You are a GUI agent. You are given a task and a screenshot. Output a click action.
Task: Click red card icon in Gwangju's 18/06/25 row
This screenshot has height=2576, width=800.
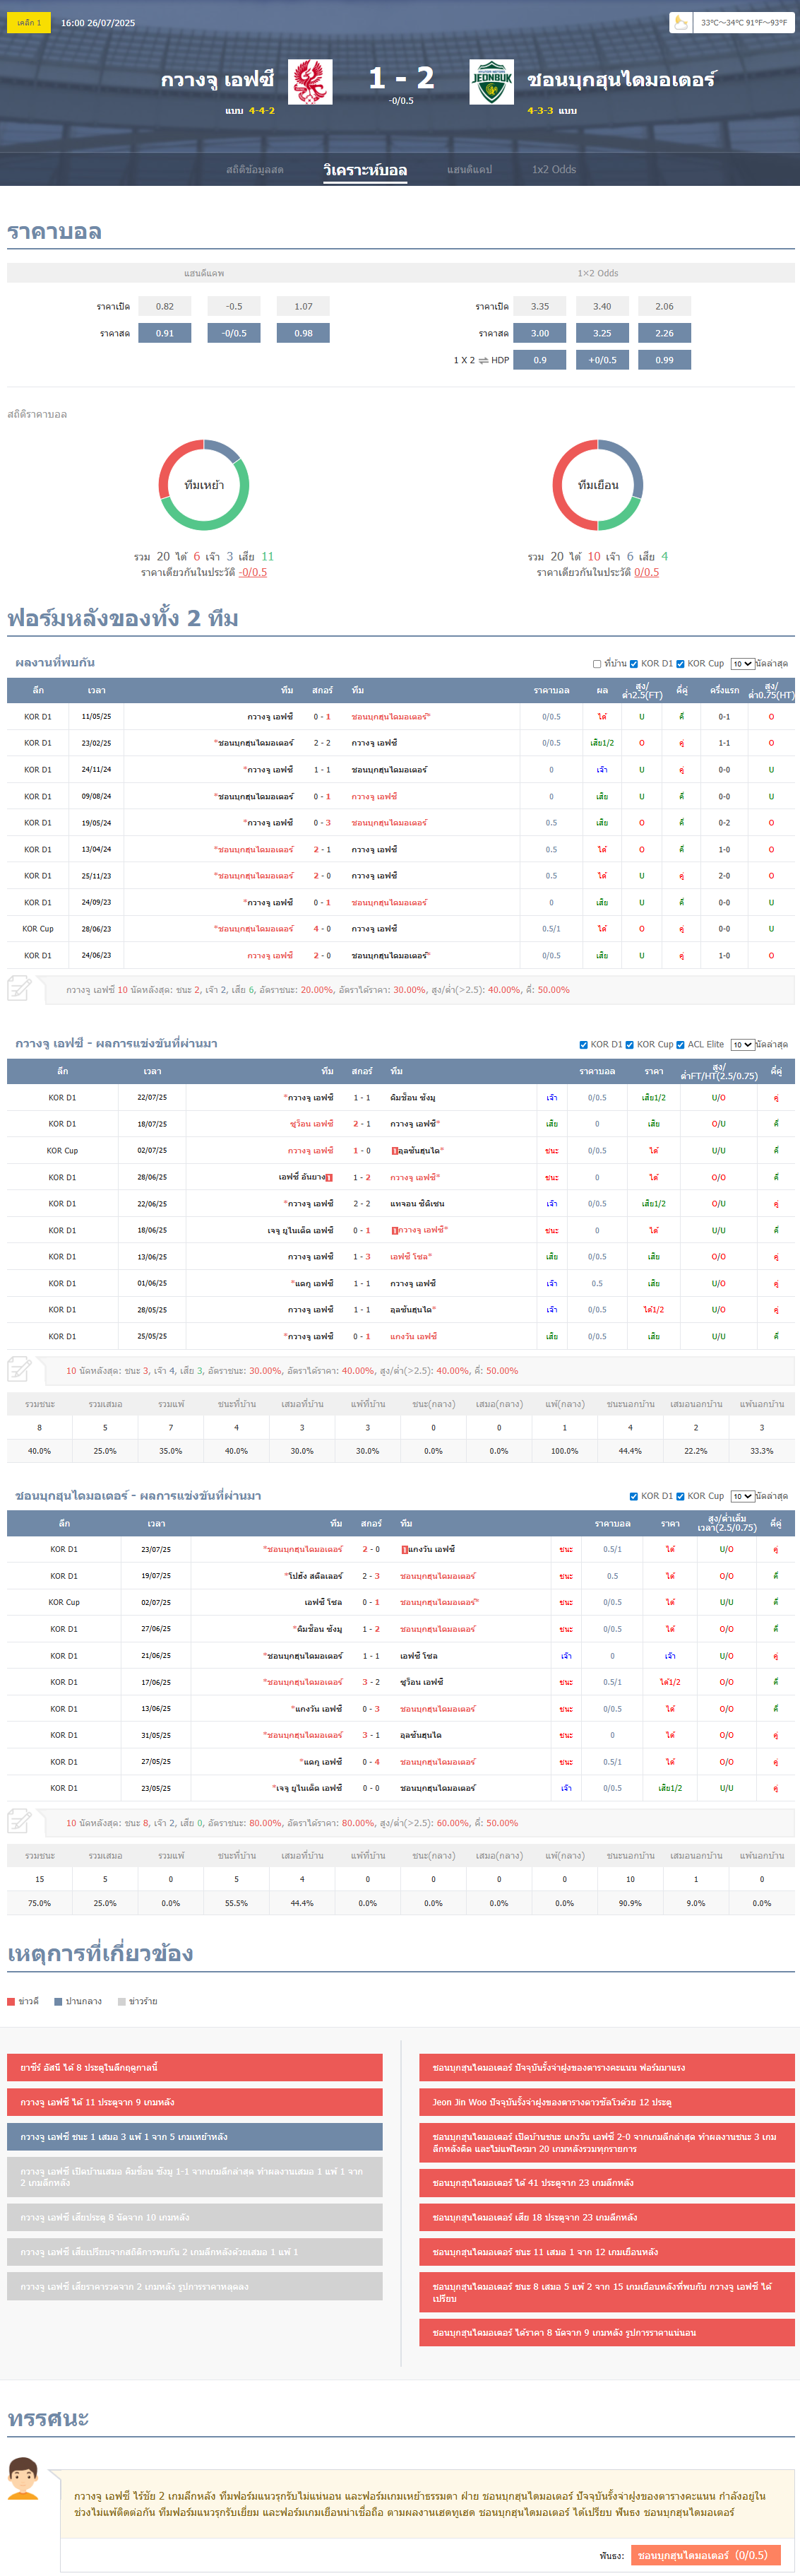pos(395,1231)
